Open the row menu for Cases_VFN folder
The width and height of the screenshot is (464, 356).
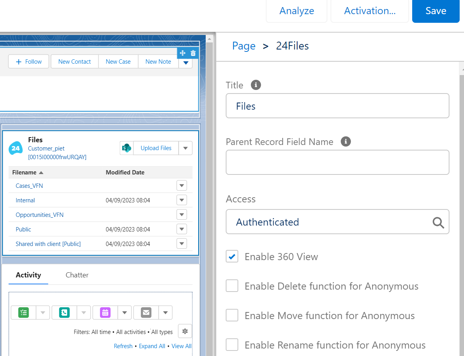tap(181, 185)
